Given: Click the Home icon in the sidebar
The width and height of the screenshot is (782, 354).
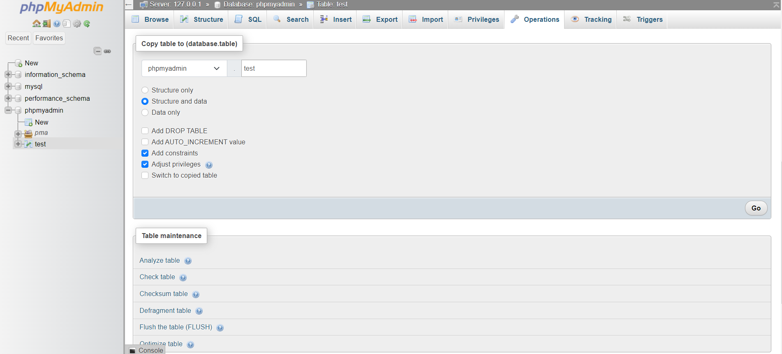Looking at the screenshot, I should [37, 23].
